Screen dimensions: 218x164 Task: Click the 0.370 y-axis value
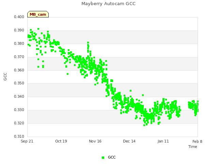point(19,57)
